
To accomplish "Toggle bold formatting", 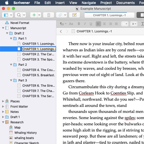I will pyautogui.click(x=79, y=24).
